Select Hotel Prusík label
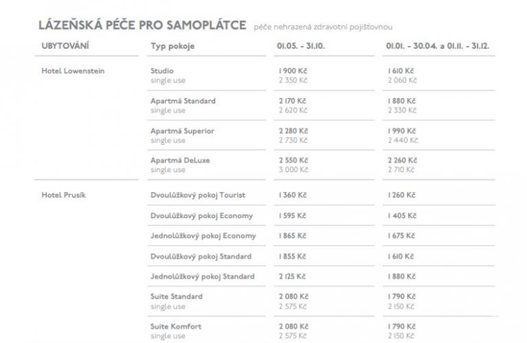The width and height of the screenshot is (527, 343). pos(63,195)
